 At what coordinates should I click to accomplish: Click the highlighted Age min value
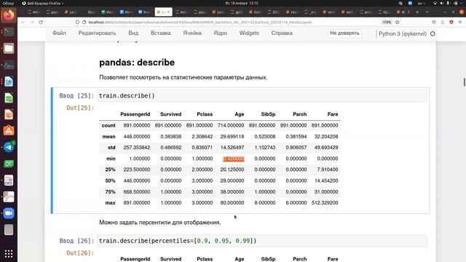[234, 159]
